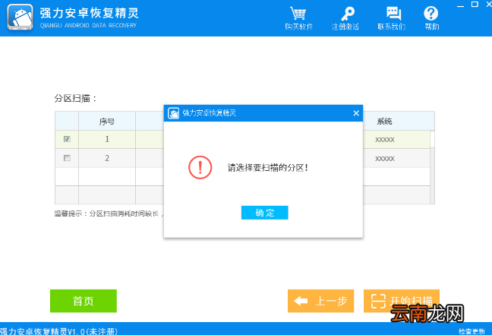Confirm the dialog with 确定 button
Image resolution: width=492 pixels, height=335 pixels.
[264, 213]
